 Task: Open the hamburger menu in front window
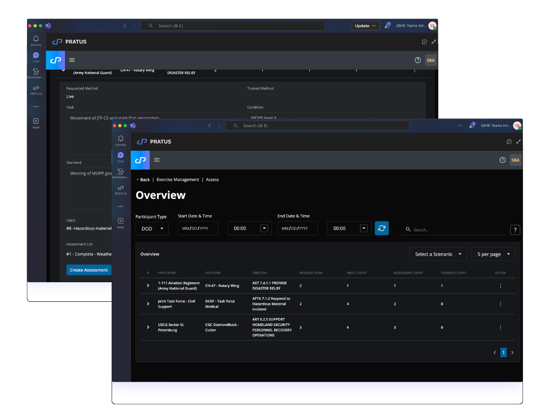(157, 160)
